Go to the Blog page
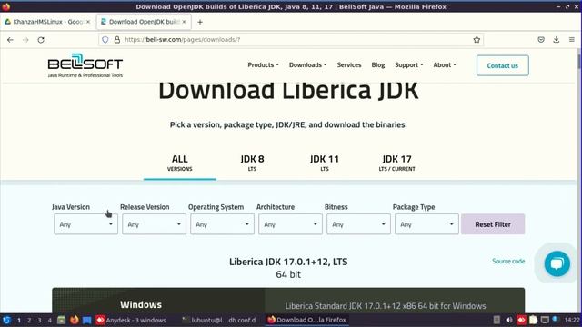 click(378, 64)
